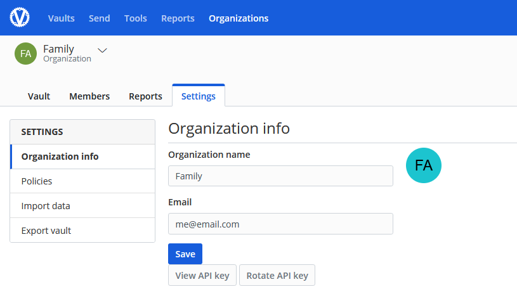The height and width of the screenshot is (289, 517).
Task: Click the Email input field
Action: point(280,224)
